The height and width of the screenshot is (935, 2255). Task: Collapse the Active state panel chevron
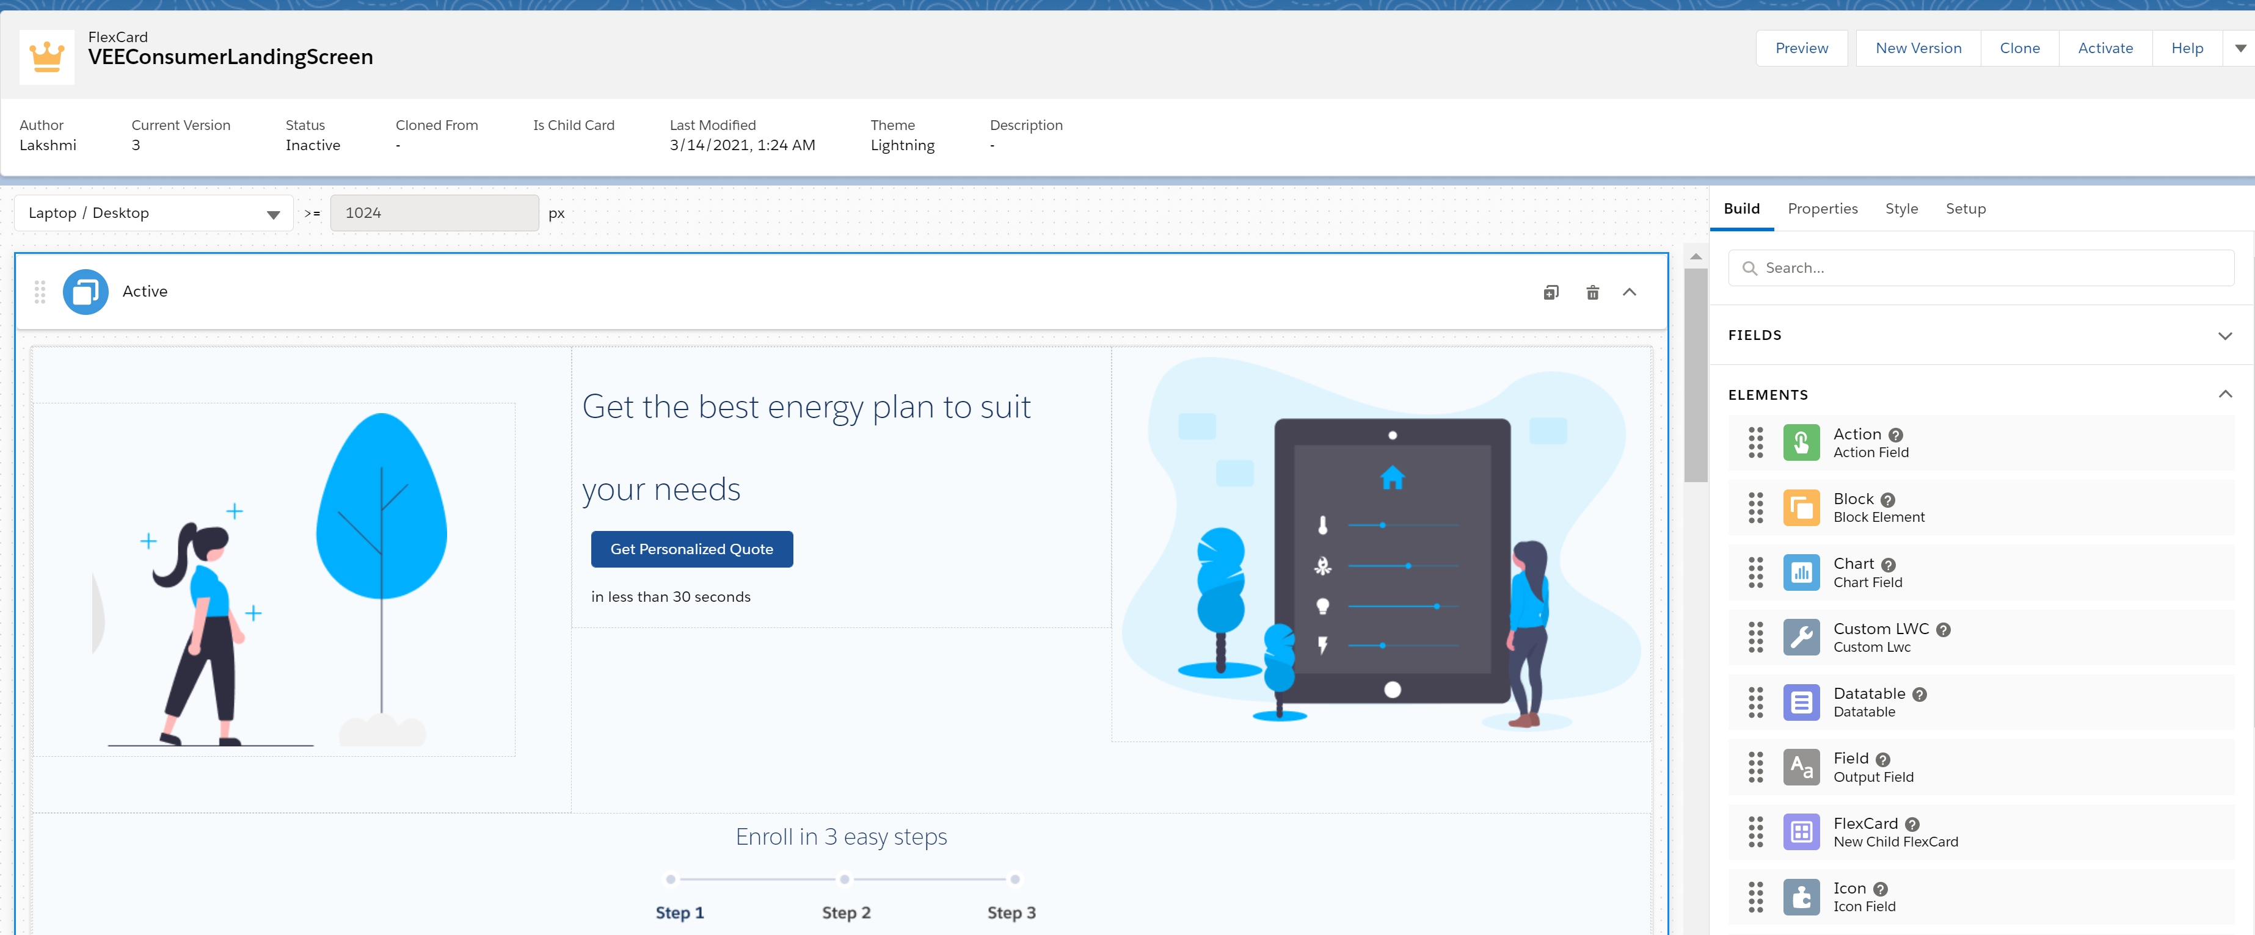pos(1629,292)
